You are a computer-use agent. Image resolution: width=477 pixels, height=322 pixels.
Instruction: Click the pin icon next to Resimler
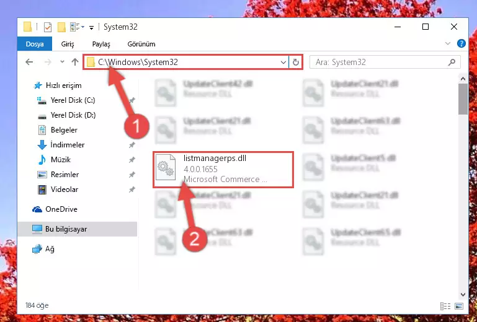pyautogui.click(x=132, y=175)
